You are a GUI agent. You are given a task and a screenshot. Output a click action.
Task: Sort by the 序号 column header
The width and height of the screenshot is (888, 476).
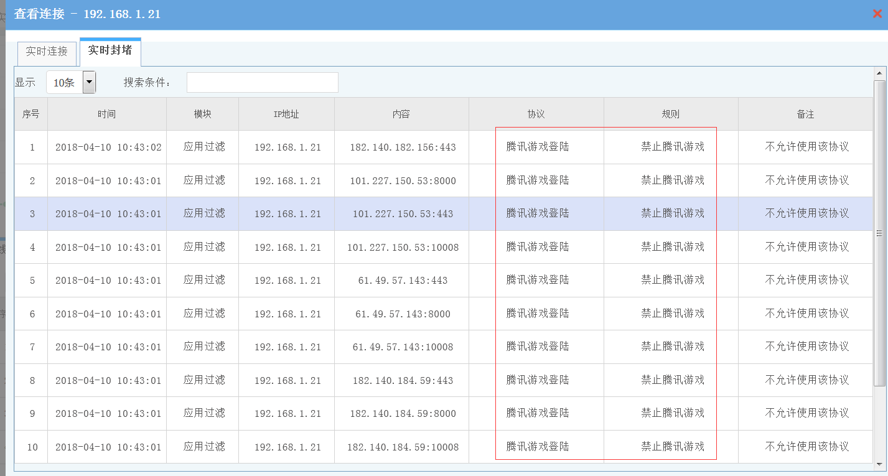click(x=31, y=114)
